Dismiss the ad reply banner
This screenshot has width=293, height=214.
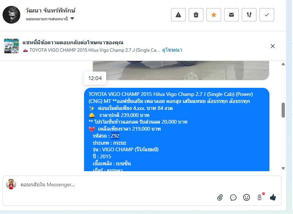(x=273, y=46)
